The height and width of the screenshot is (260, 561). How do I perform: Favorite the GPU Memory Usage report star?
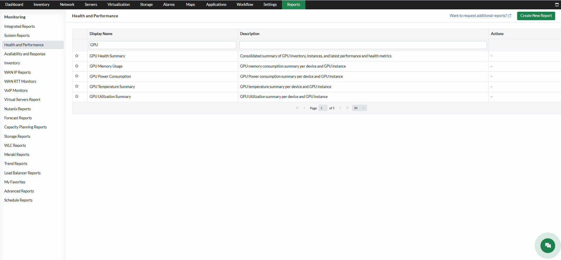pos(77,66)
